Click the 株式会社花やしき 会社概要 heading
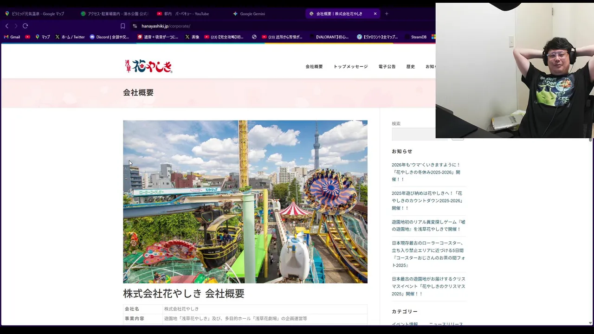Viewport: 594px width, 334px height. point(184,294)
